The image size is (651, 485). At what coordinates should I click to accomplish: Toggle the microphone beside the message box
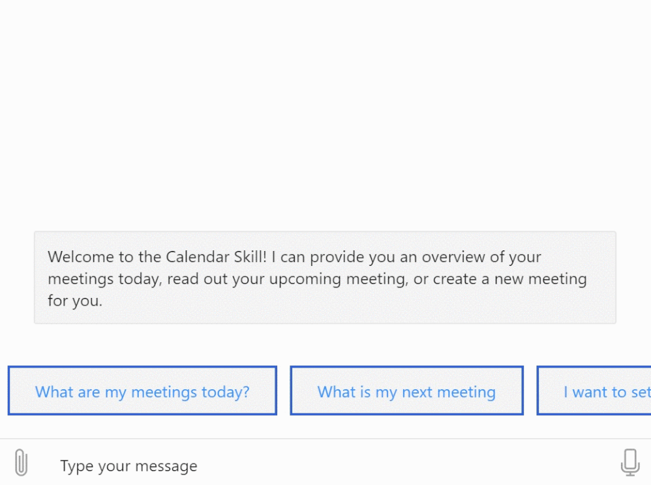tap(629, 462)
